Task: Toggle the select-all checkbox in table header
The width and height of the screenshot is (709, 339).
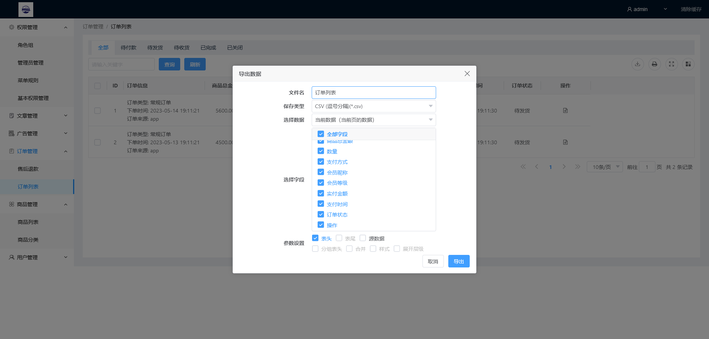Action: tap(97, 86)
